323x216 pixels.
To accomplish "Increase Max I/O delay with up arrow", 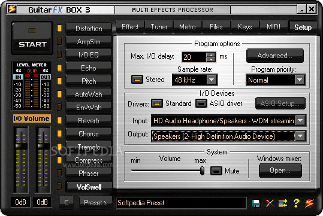I will 211,55.
